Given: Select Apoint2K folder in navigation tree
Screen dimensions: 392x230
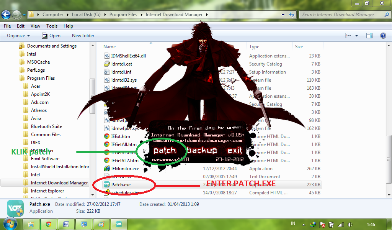Looking at the screenshot, I should click(40, 94).
